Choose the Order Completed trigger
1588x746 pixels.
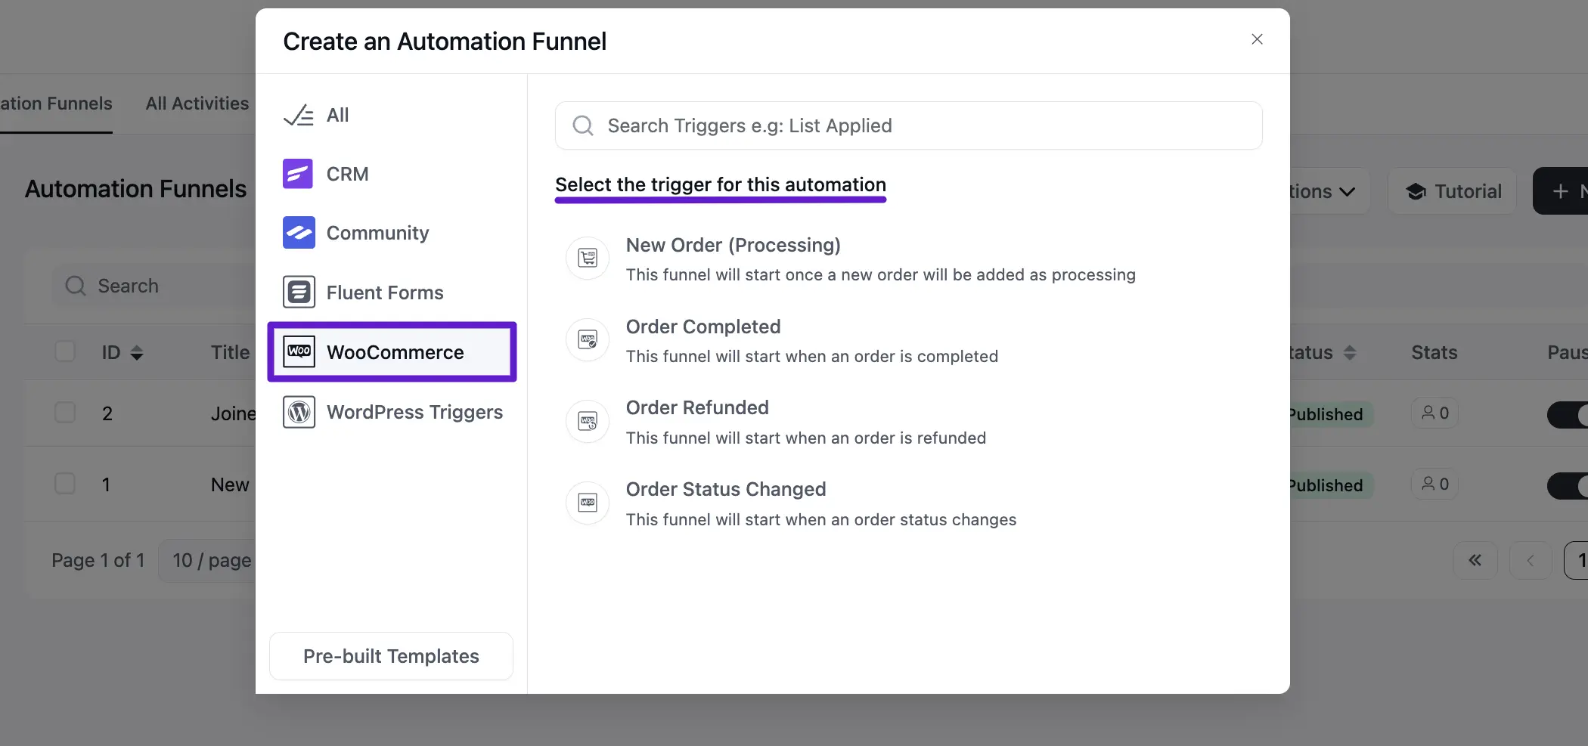click(907, 340)
